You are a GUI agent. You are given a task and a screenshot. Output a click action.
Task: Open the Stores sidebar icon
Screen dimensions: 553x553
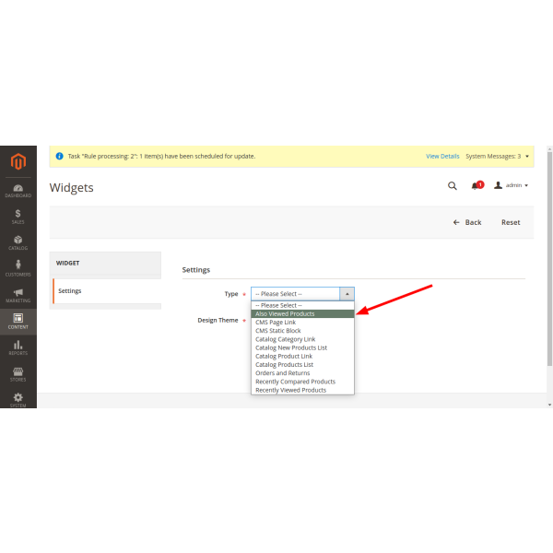[18, 373]
